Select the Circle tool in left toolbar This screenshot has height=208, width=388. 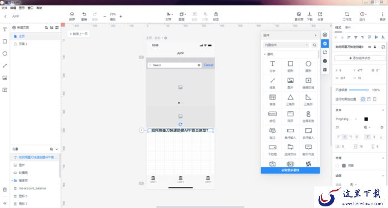click(4, 54)
